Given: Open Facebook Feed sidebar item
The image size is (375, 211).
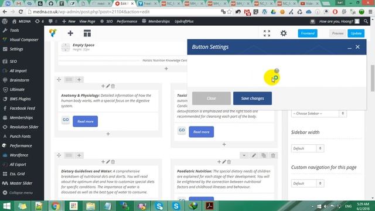Looking at the screenshot, I should 22,108.
